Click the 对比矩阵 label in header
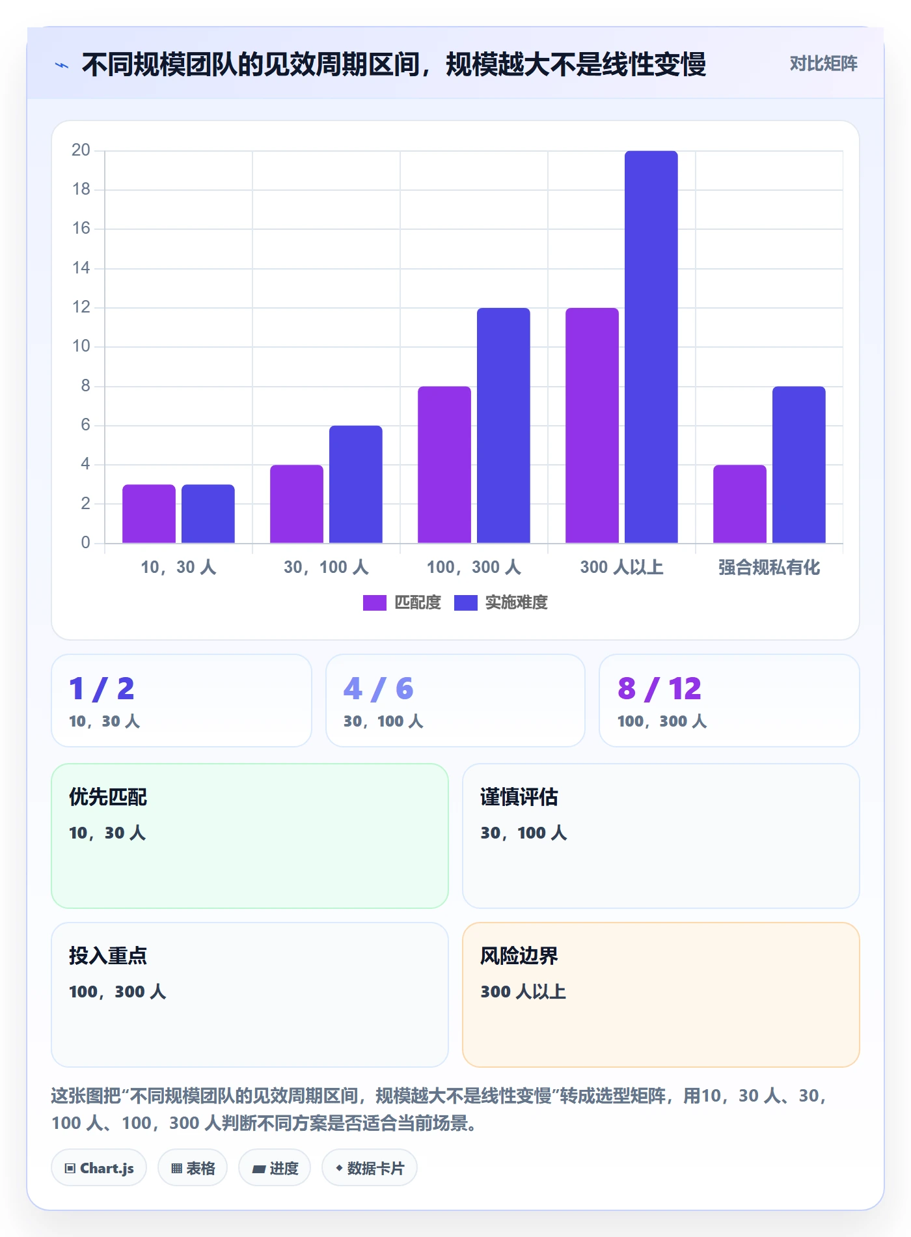Image resolution: width=911 pixels, height=1237 pixels. [823, 64]
